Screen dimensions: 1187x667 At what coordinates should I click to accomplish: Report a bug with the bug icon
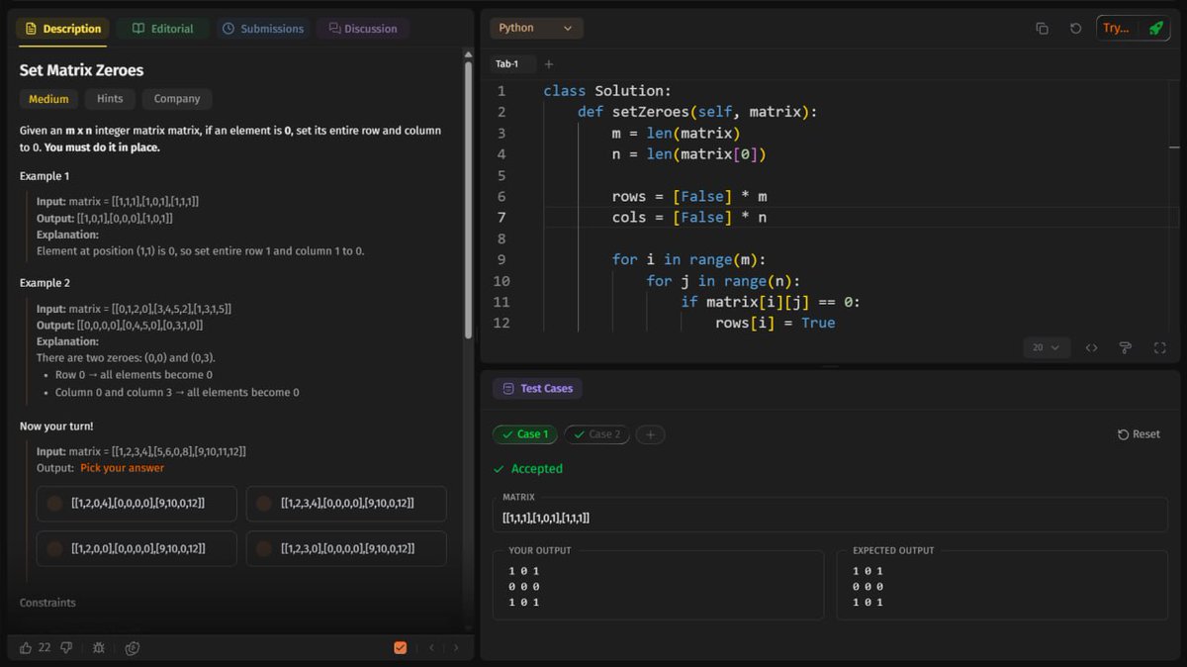(x=98, y=647)
